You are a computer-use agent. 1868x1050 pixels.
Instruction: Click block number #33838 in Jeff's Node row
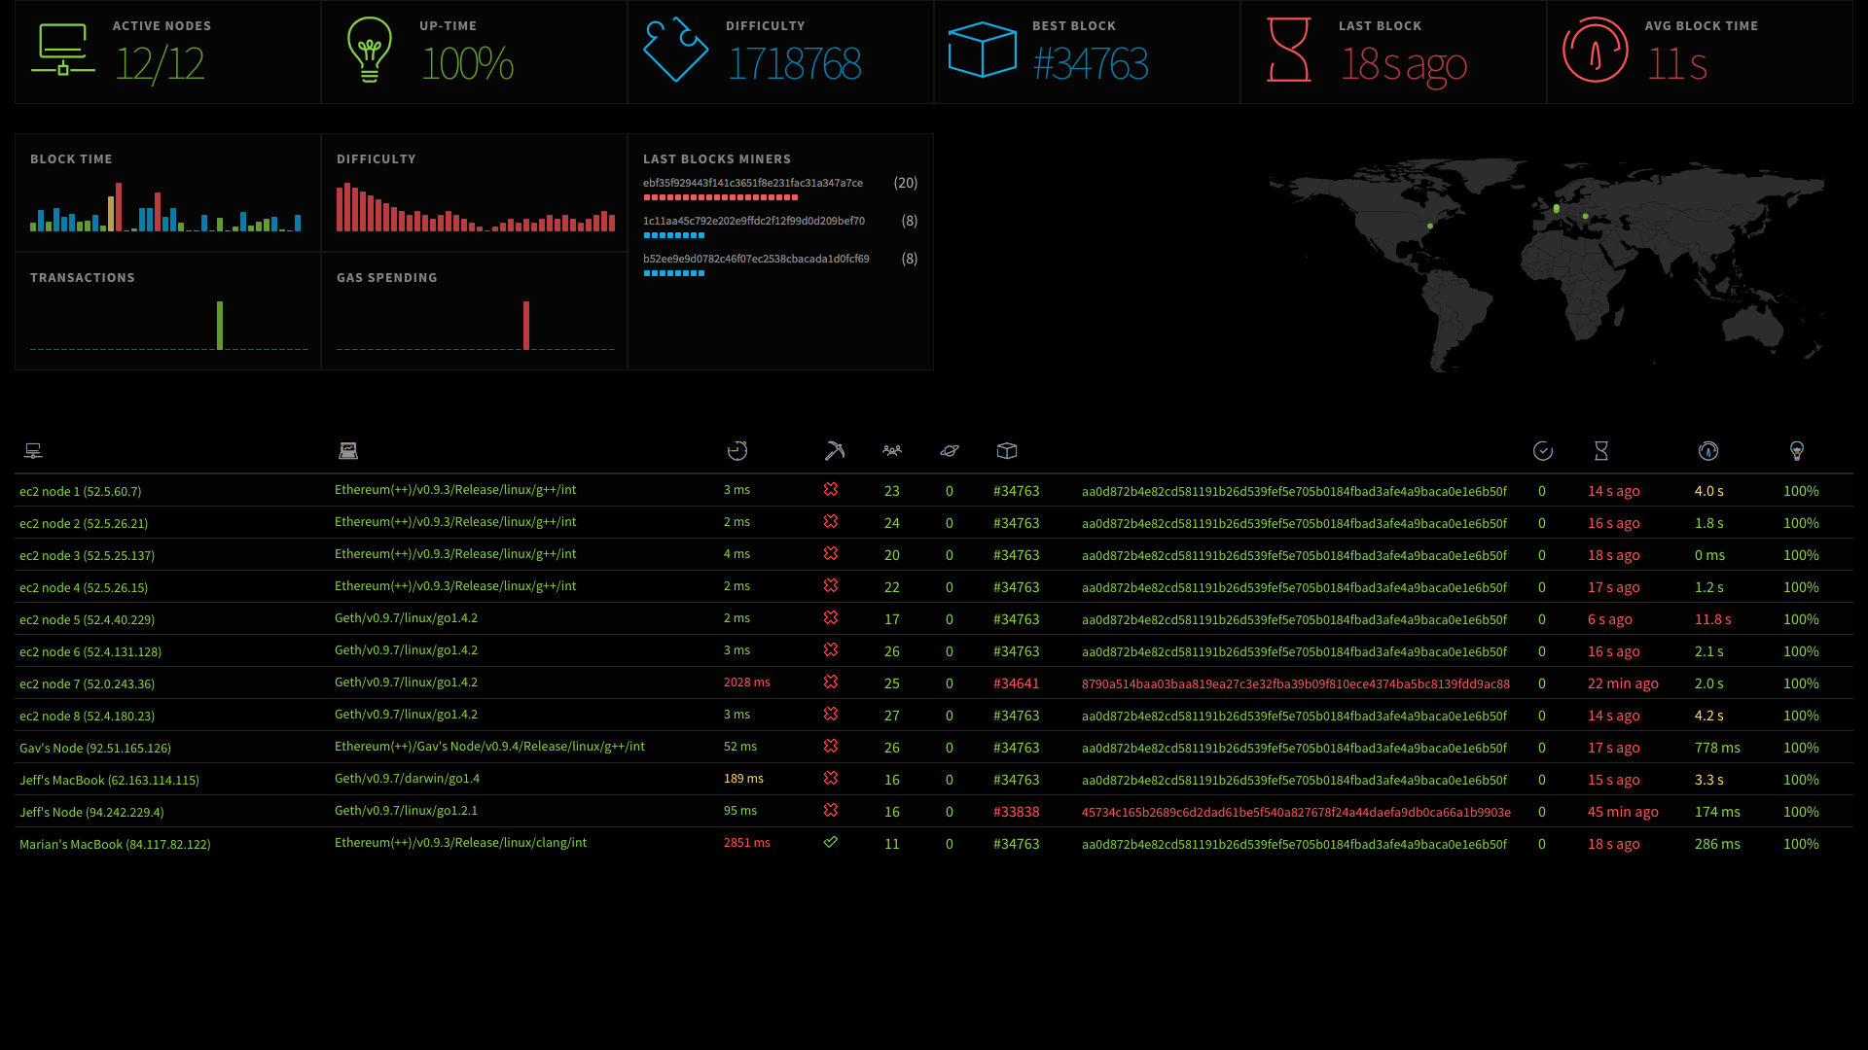coord(1016,812)
